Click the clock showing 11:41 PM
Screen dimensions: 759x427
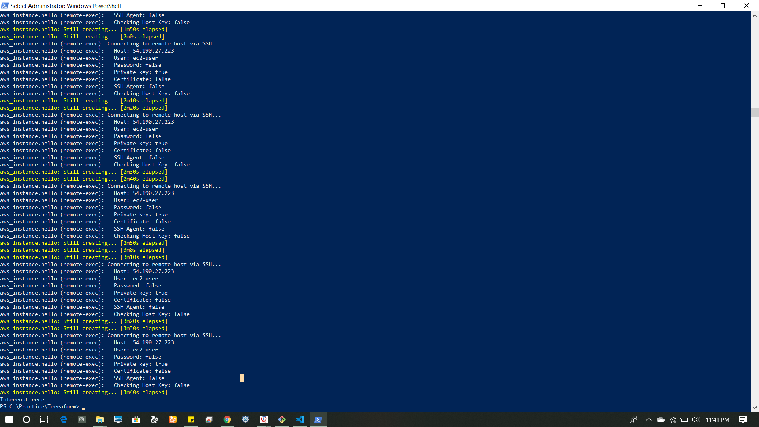click(717, 419)
